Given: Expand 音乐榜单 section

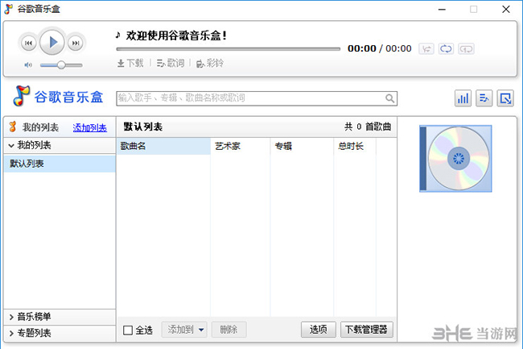Looking at the screenshot, I should 60,317.
